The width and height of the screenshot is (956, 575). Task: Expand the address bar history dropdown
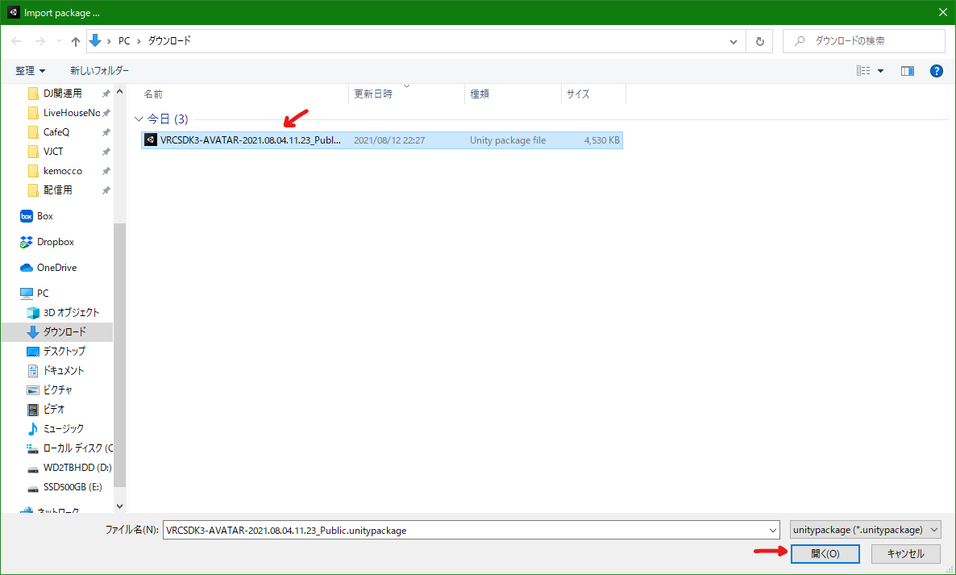click(x=733, y=41)
